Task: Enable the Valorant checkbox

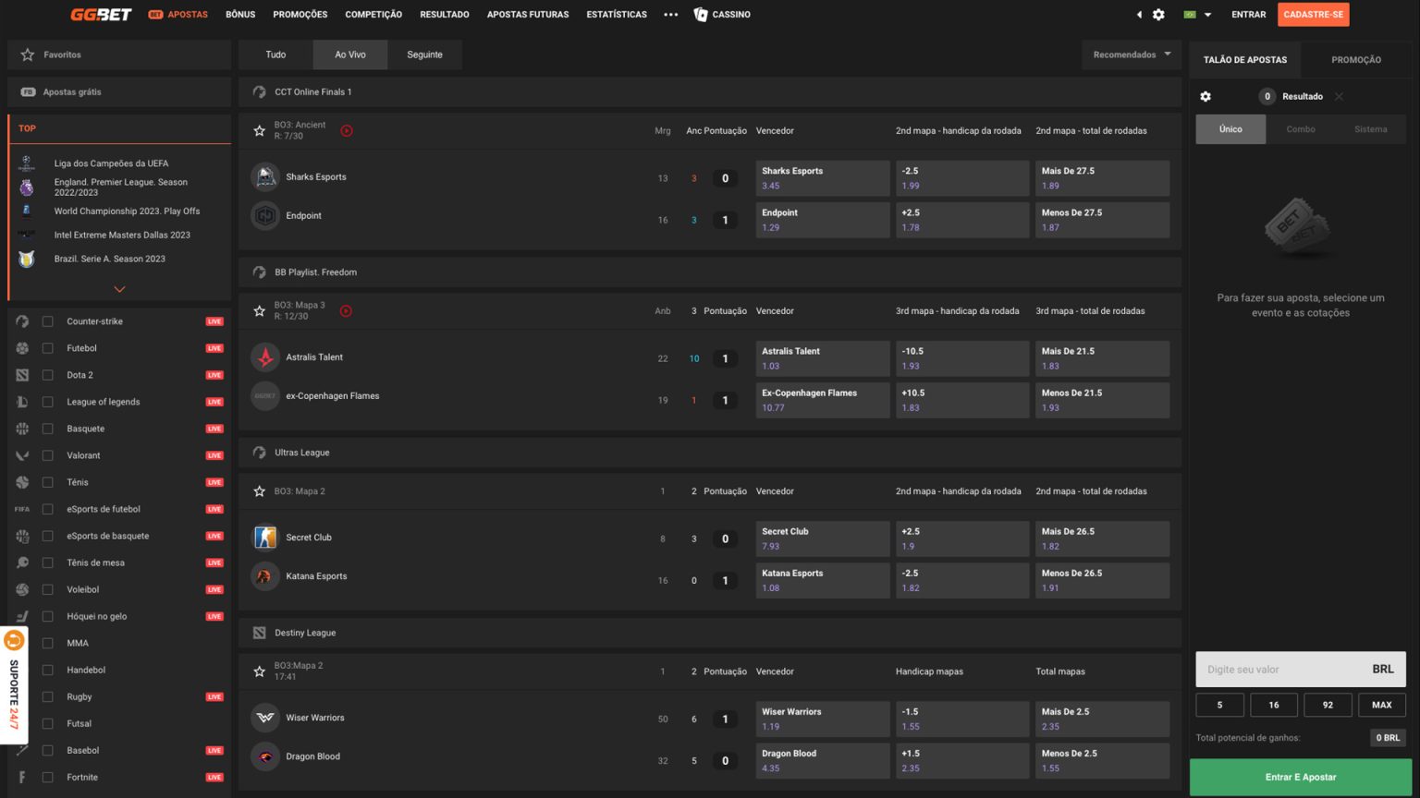Action: (x=48, y=455)
